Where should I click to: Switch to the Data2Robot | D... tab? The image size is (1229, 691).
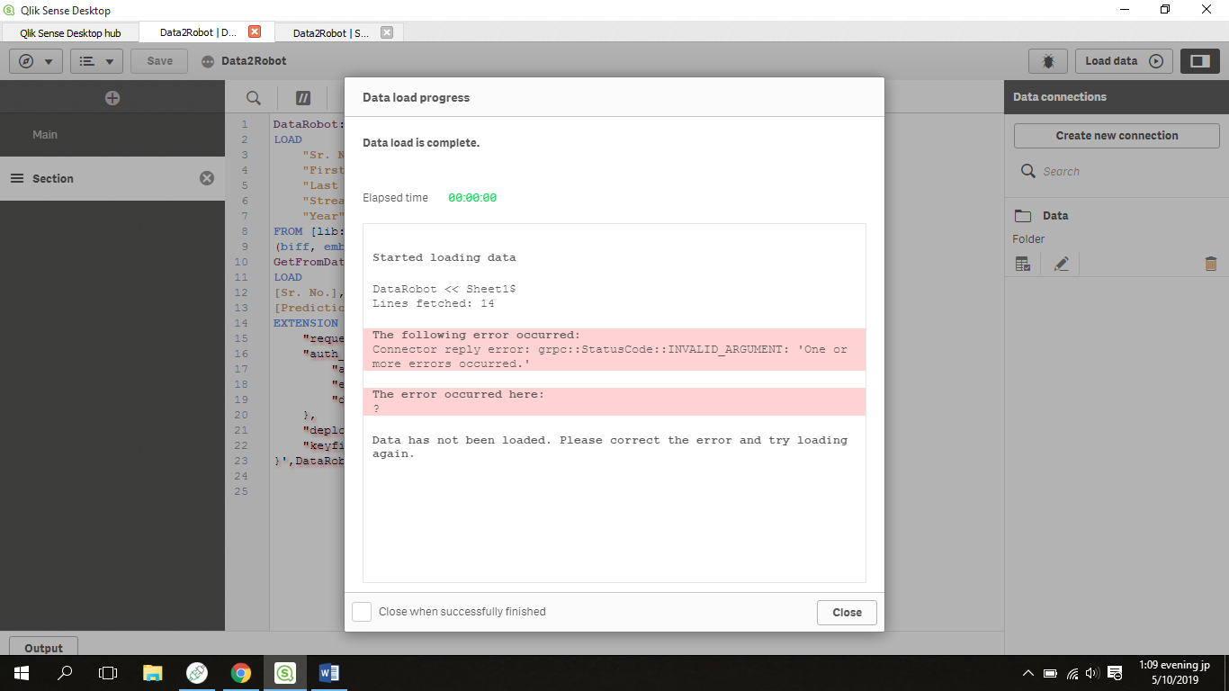pyautogui.click(x=198, y=32)
